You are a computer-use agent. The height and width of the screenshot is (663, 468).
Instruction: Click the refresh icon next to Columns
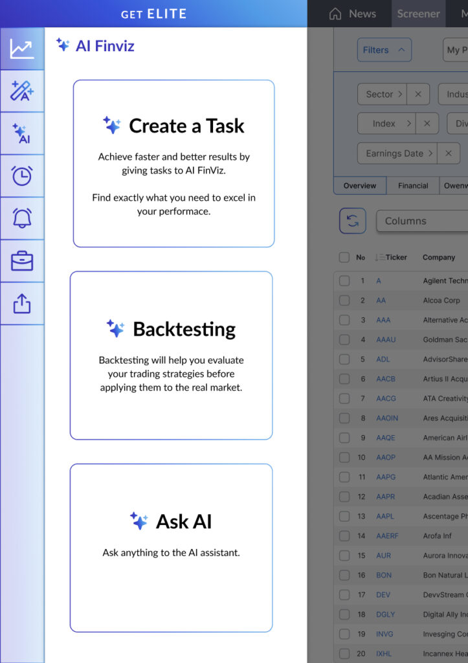point(353,221)
